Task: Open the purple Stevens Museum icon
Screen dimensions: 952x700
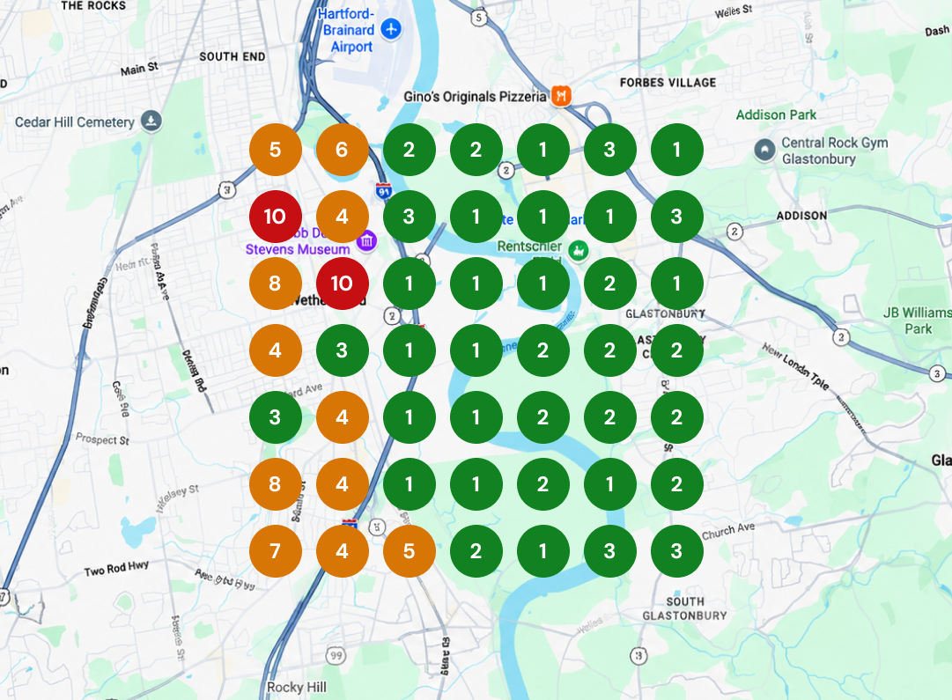Action: (366, 241)
